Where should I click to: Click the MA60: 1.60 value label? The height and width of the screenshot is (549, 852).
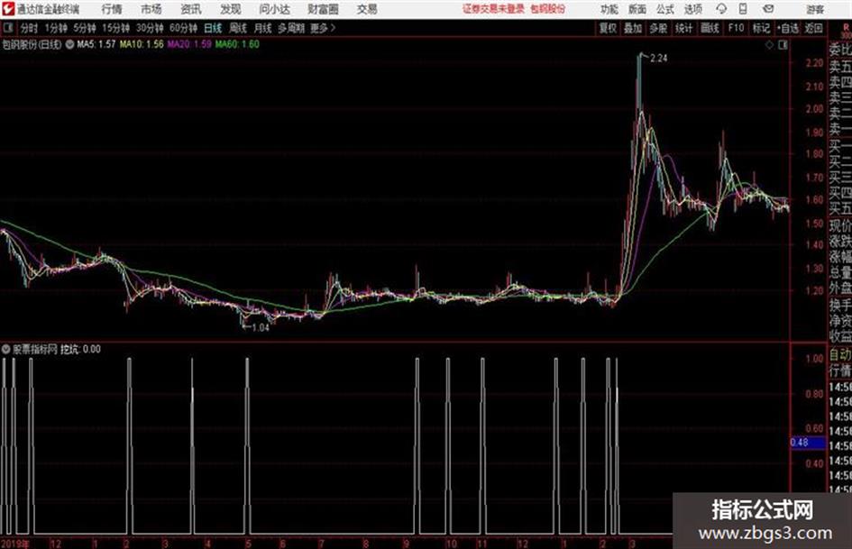click(237, 44)
